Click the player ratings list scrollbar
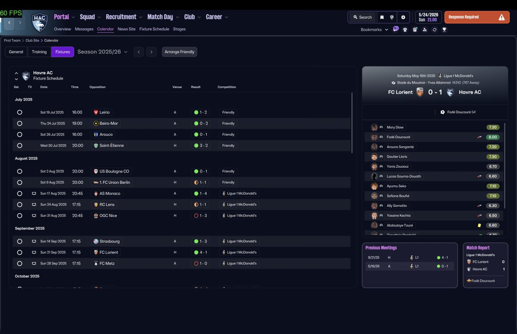Image resolution: width=517 pixels, height=334 pixels. click(505, 166)
